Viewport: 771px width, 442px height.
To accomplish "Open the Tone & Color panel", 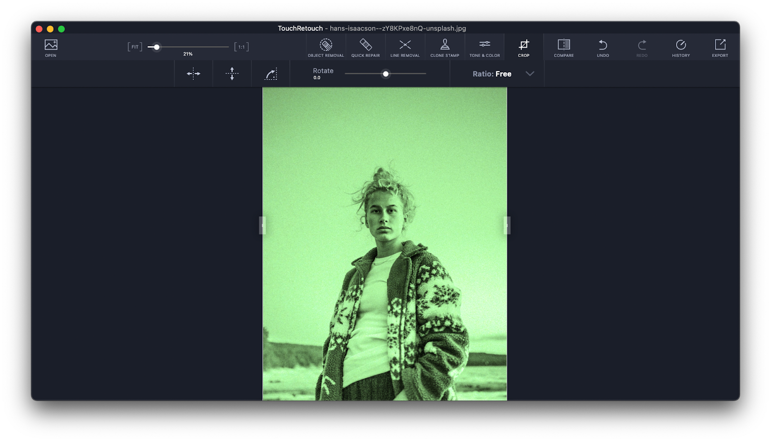I will click(x=484, y=47).
